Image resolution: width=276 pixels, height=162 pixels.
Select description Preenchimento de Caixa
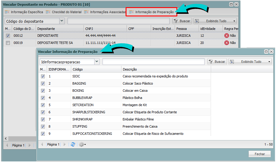tap(140, 126)
